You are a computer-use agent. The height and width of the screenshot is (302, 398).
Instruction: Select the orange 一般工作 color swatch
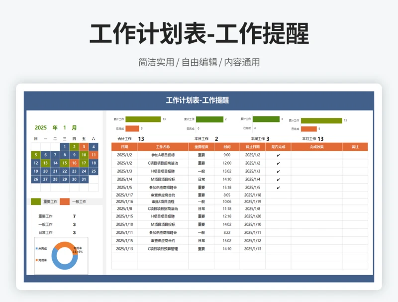64,201
